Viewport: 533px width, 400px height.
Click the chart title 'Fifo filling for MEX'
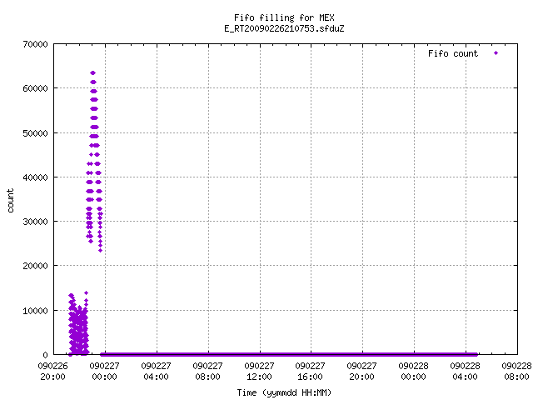coord(284,17)
